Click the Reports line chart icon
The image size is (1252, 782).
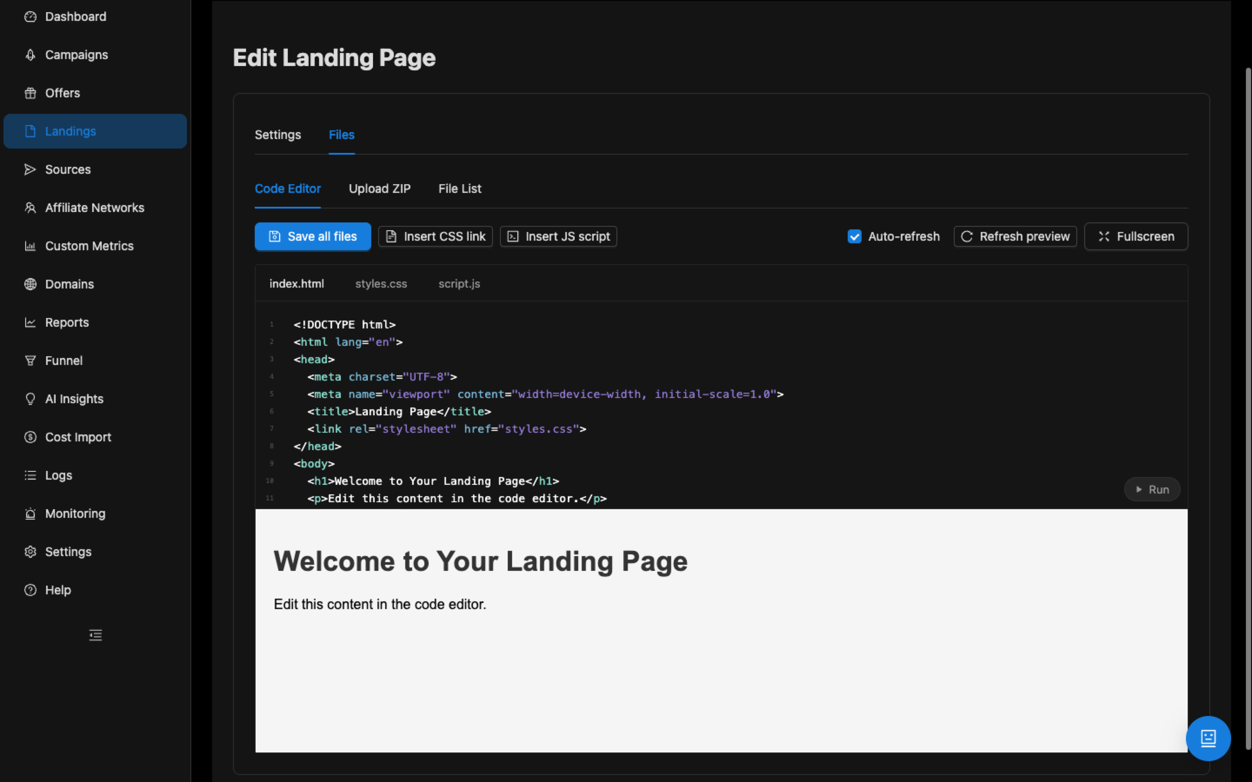[30, 323]
